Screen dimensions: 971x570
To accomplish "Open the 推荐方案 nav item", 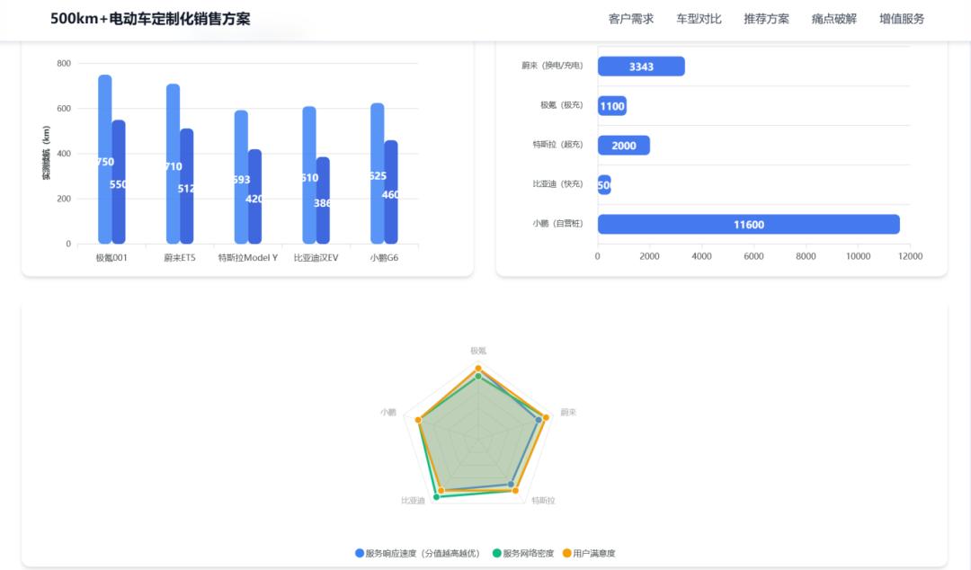I will tap(766, 19).
